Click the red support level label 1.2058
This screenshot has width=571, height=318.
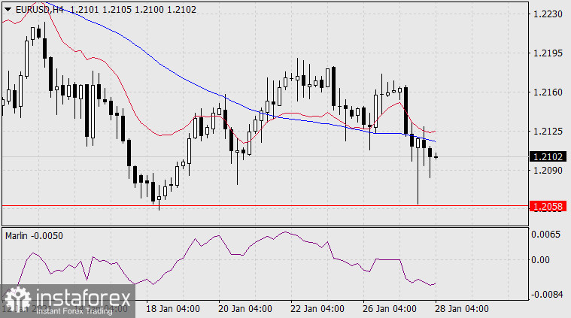click(548, 206)
